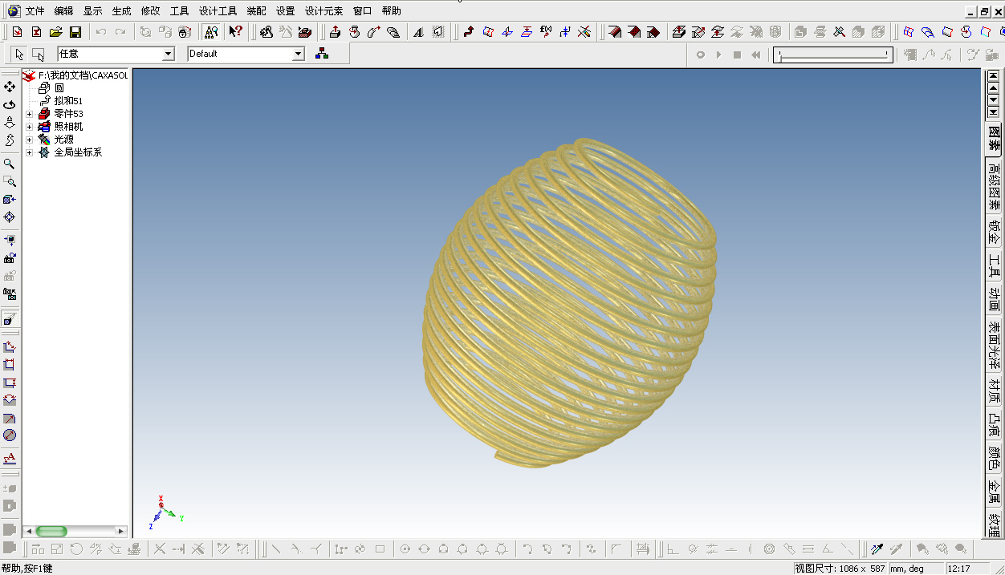This screenshot has height=575, width=1005.
Task: Click the 3D text 'A' tool icon
Action: (x=418, y=32)
